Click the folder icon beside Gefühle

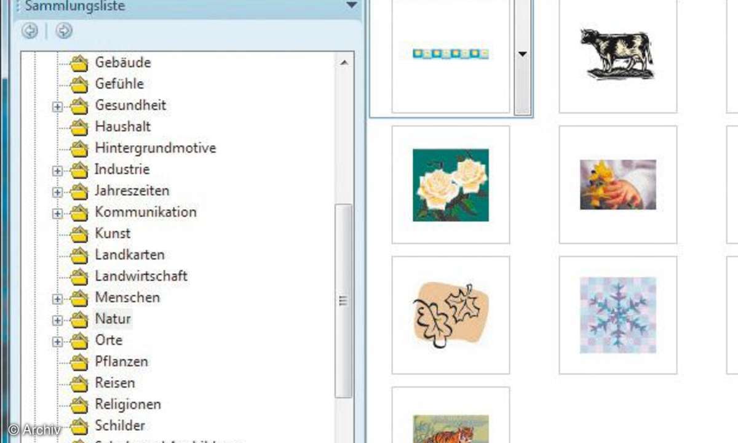(x=79, y=84)
